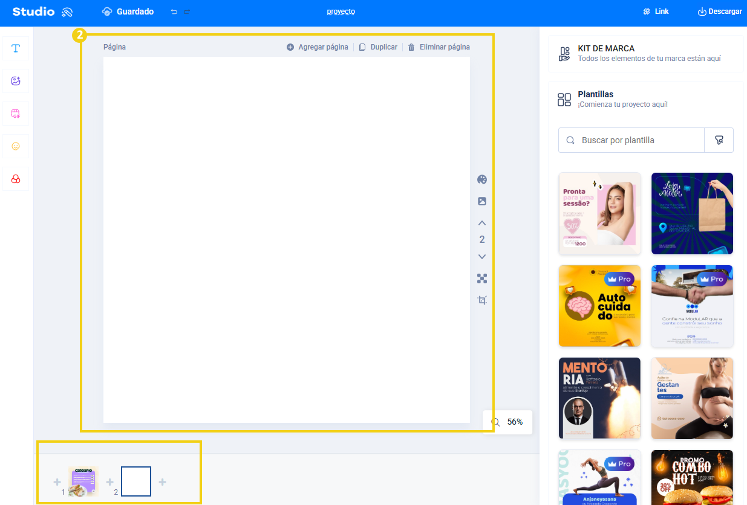Screen dimensions: 747x505
Task: Click Agregar página
Action: (x=318, y=47)
